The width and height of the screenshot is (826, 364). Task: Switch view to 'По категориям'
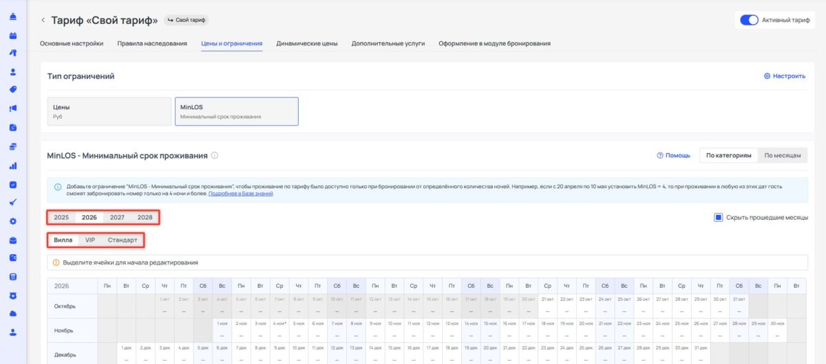click(x=729, y=156)
